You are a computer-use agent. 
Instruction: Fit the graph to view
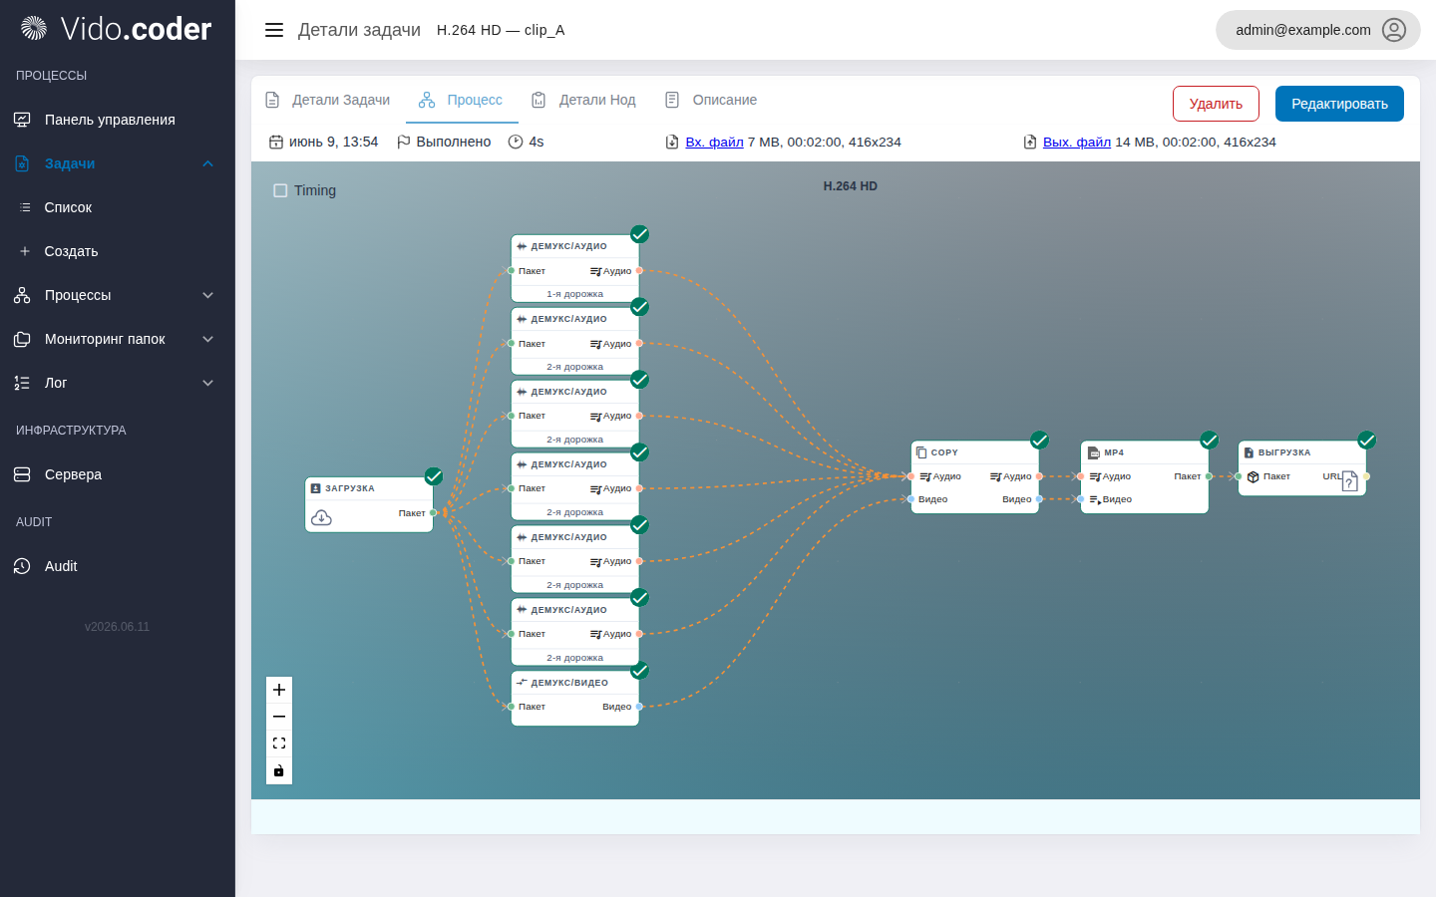(279, 744)
